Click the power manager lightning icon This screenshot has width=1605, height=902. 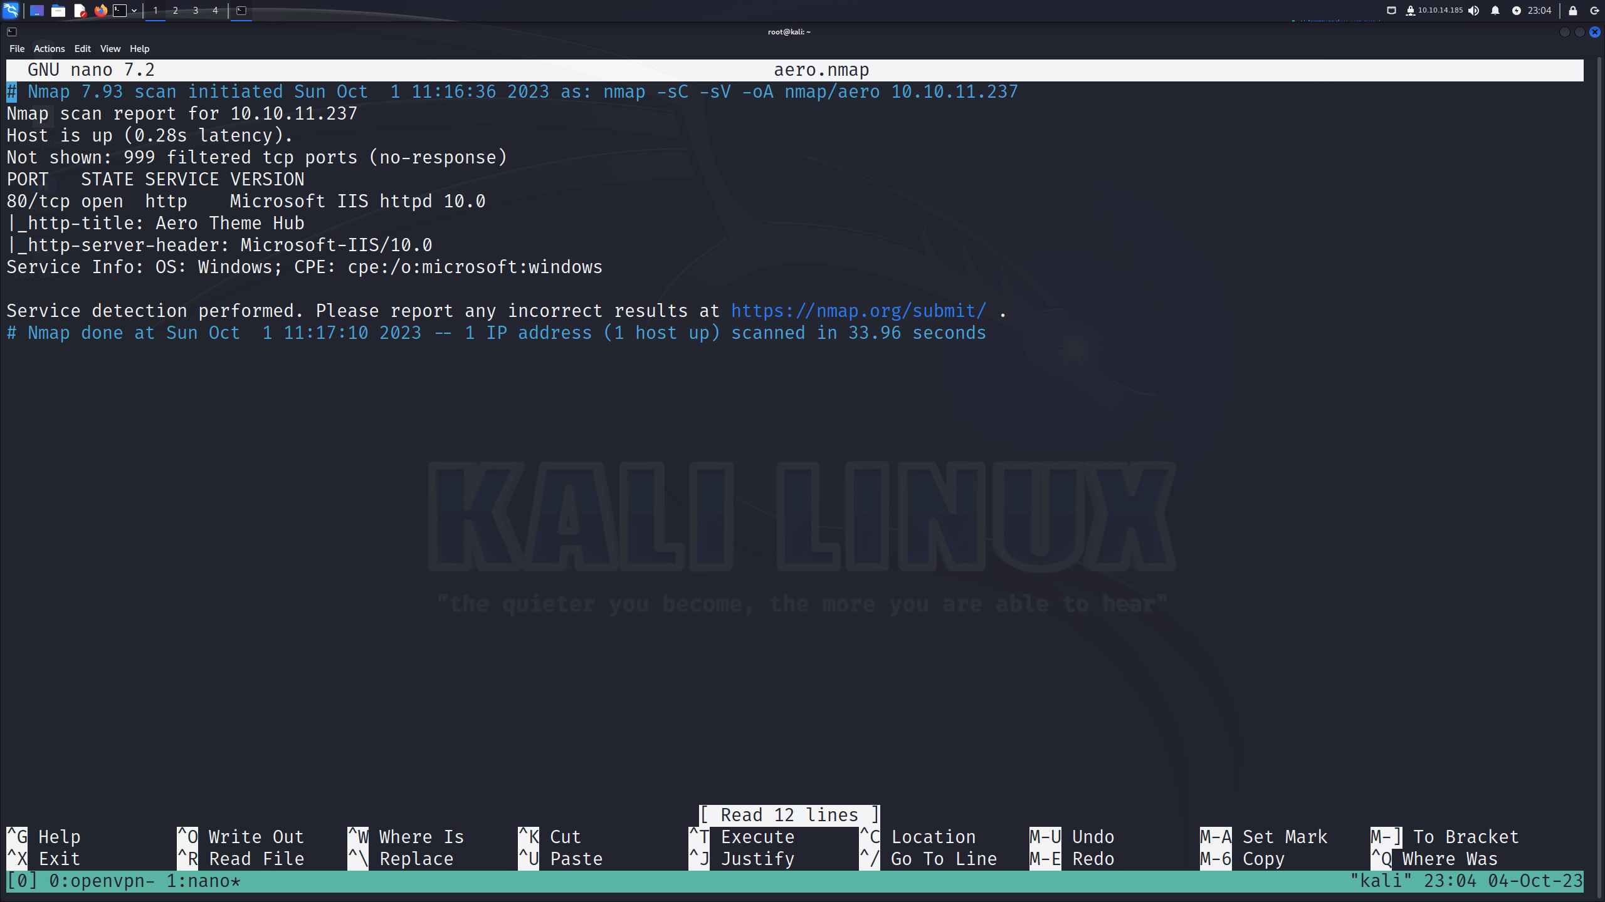pyautogui.click(x=1516, y=11)
